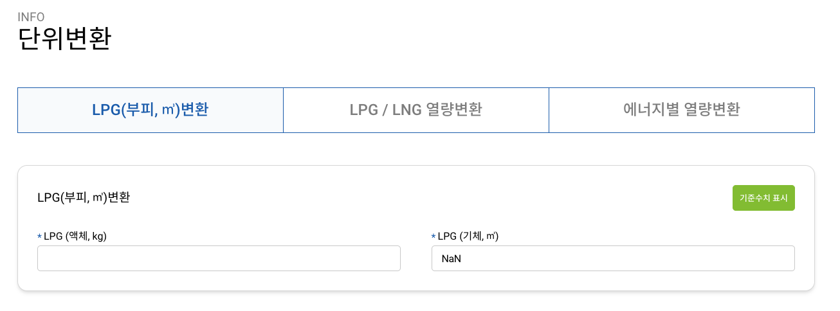Open the 에너지별 열량변환 tab

pos(681,110)
